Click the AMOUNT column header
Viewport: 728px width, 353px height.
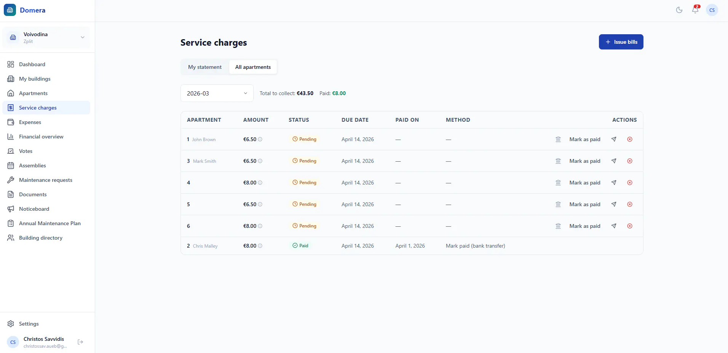pyautogui.click(x=256, y=120)
